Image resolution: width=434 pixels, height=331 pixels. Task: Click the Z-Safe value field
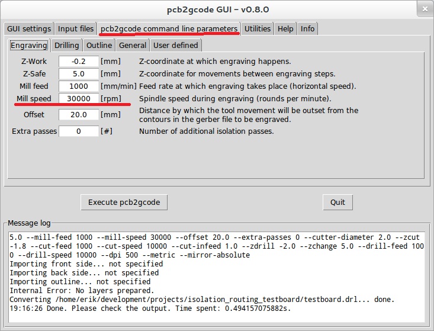[x=79, y=74]
